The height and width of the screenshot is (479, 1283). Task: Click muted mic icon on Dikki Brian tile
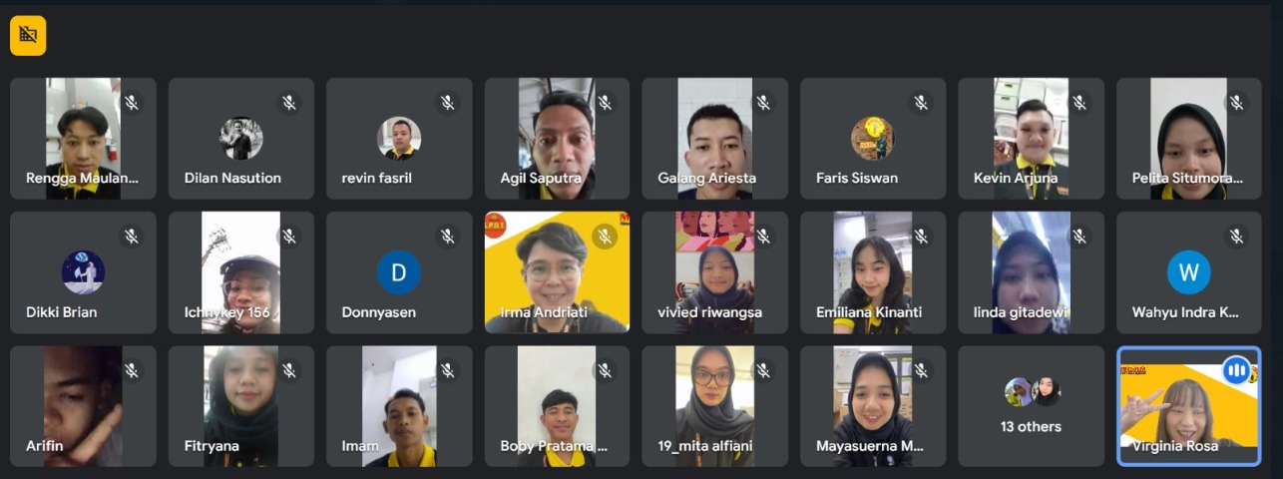(x=131, y=237)
